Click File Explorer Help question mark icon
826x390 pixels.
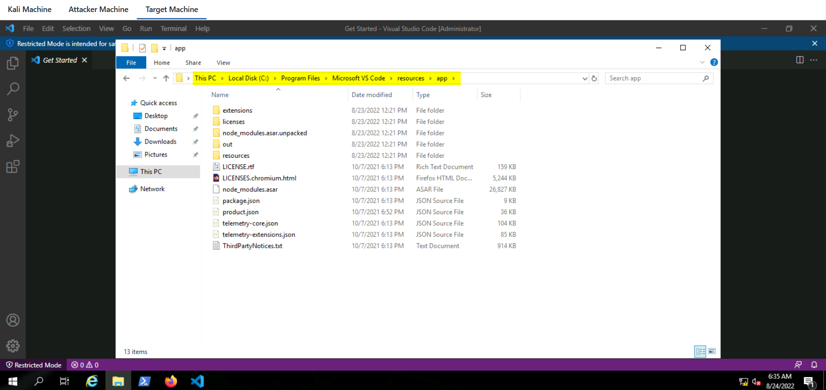(x=714, y=62)
